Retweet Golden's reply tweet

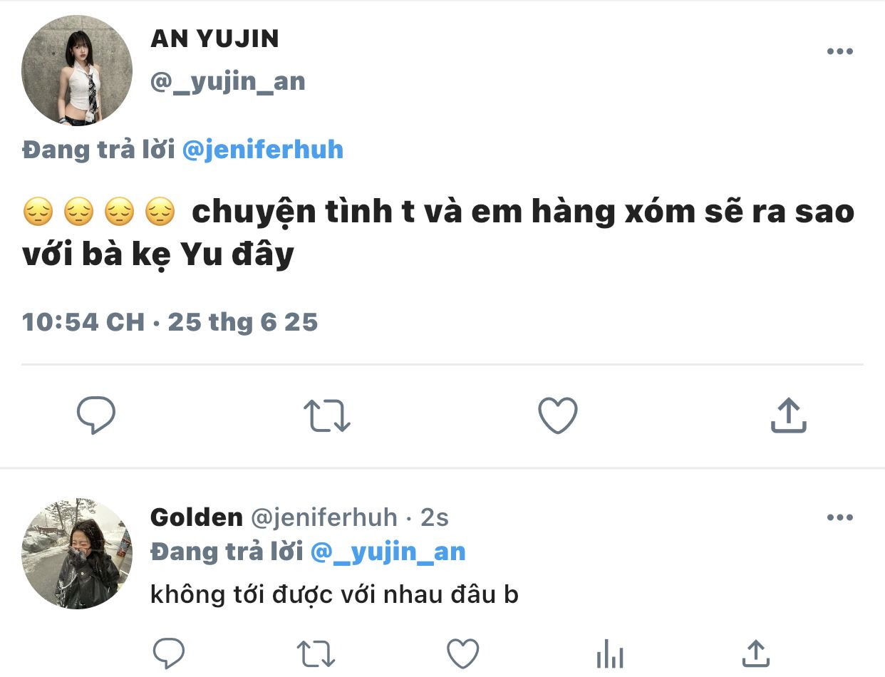316,653
